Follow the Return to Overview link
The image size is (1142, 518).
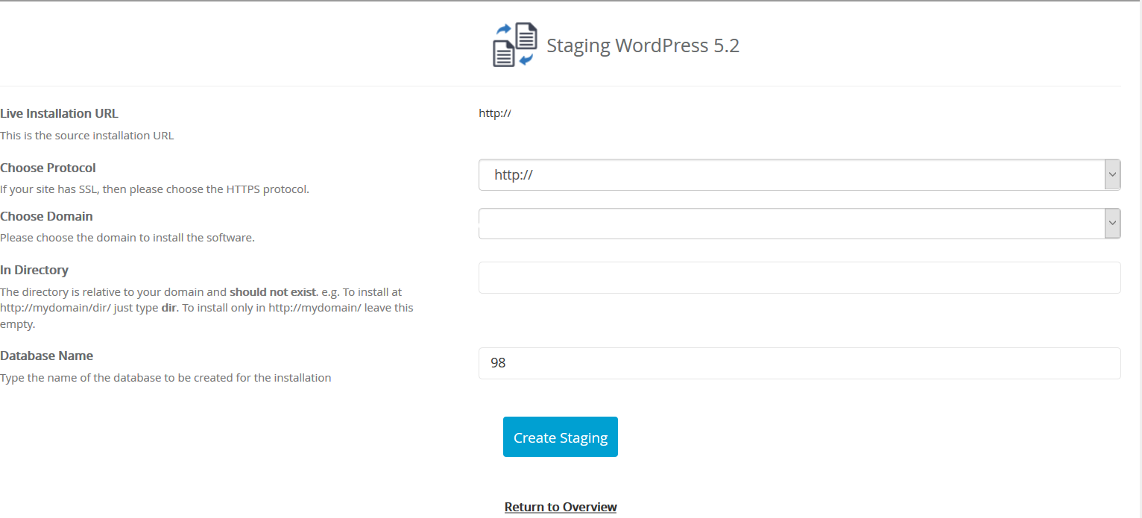point(561,507)
